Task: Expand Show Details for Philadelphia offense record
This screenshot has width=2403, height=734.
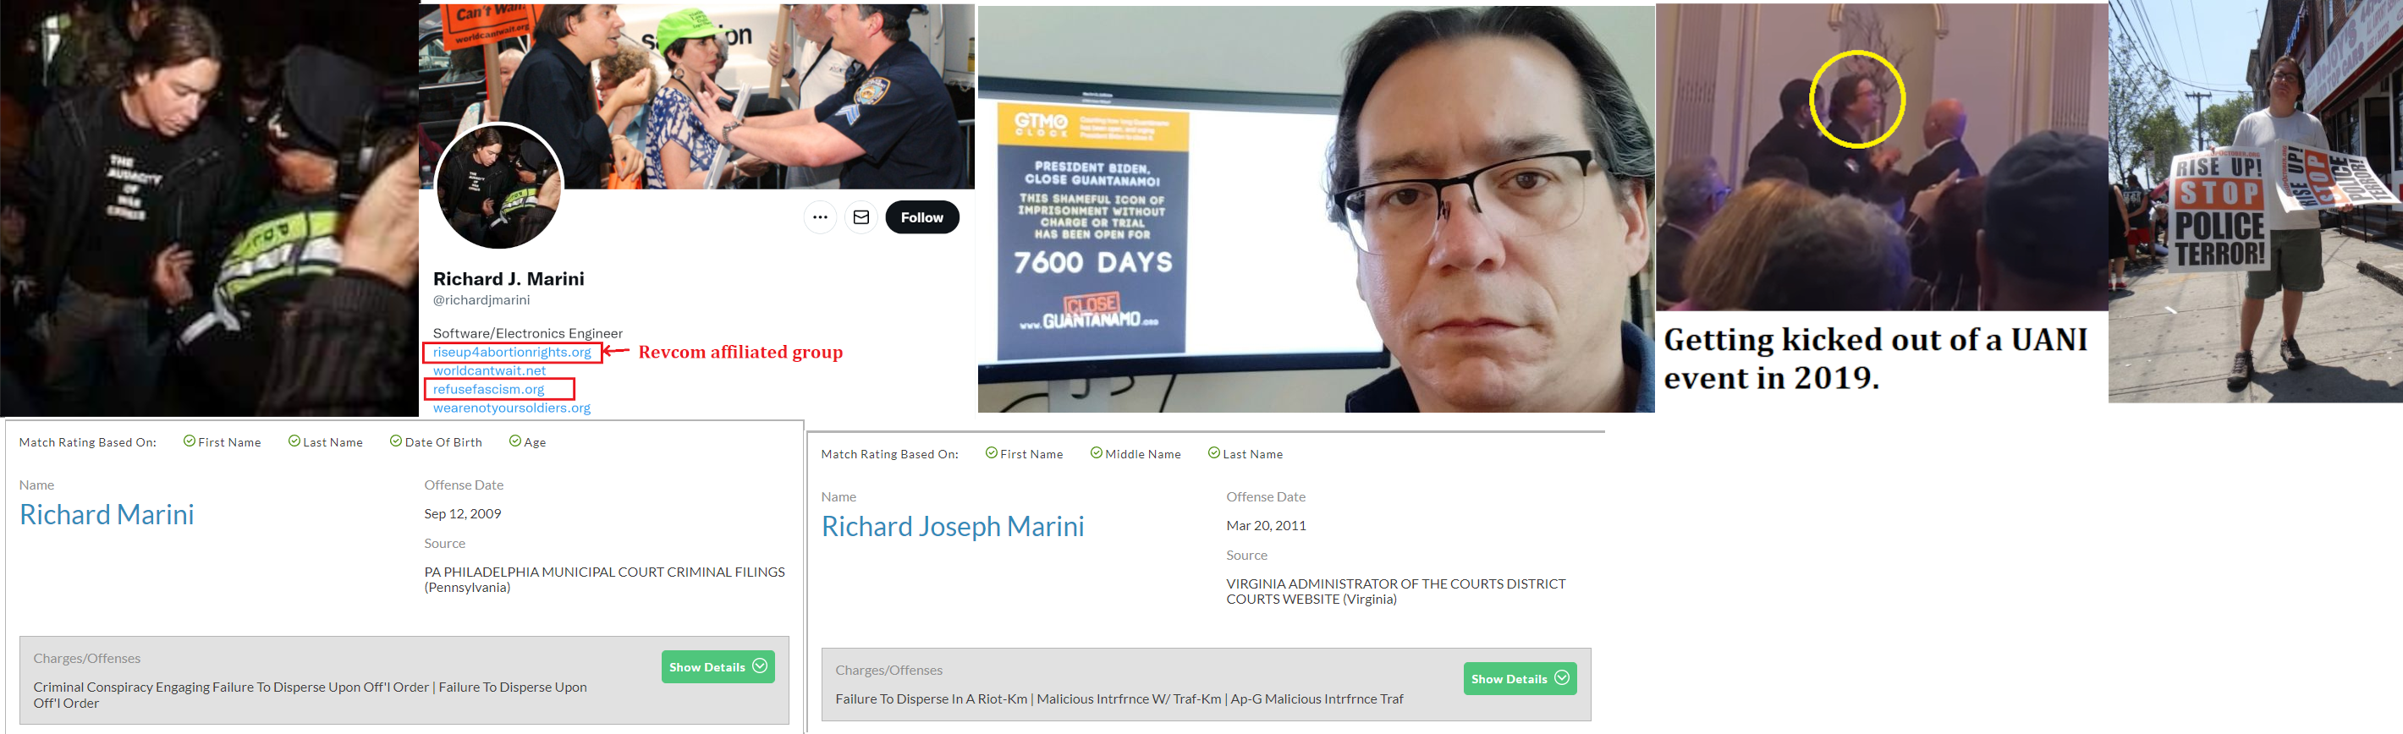Action: click(x=718, y=667)
